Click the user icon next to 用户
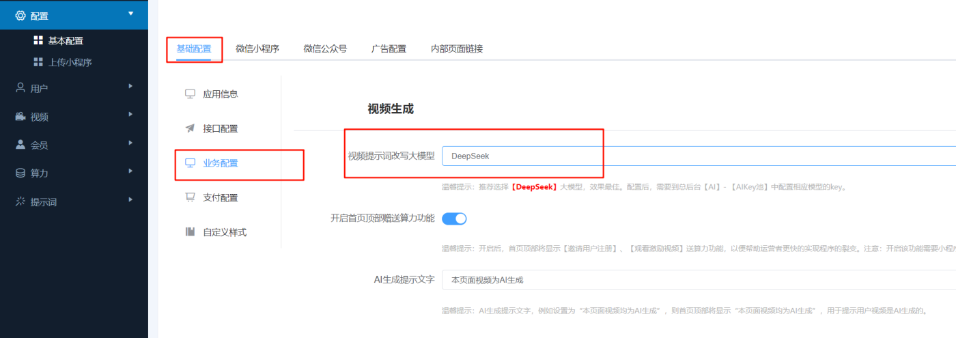Viewport: 956px width, 338px height. [x=20, y=87]
